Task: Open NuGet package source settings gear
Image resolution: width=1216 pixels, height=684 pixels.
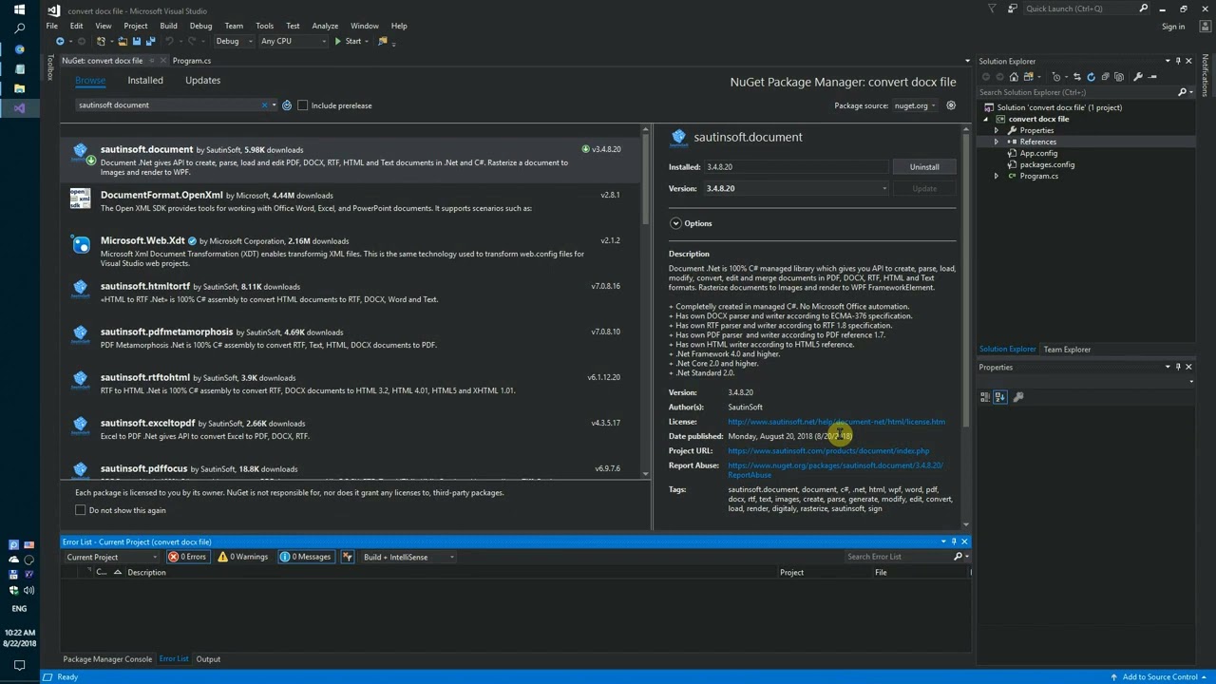Action: (951, 105)
